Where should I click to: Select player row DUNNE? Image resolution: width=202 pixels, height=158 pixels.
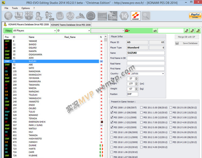coord(54,145)
